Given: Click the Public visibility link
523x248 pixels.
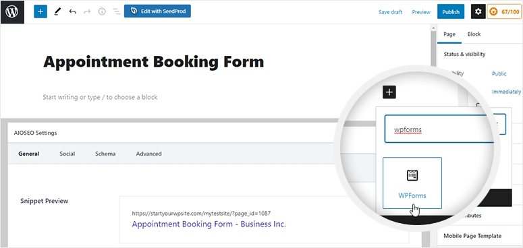Looking at the screenshot, I should (x=499, y=74).
